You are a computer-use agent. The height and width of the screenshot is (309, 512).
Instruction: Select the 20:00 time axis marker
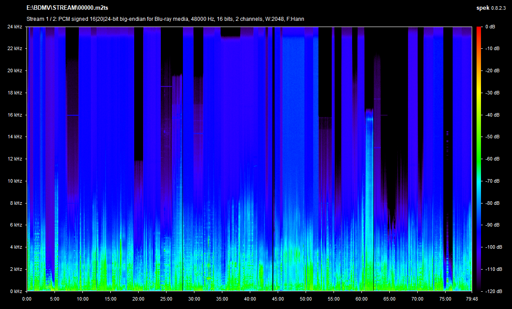click(x=139, y=298)
